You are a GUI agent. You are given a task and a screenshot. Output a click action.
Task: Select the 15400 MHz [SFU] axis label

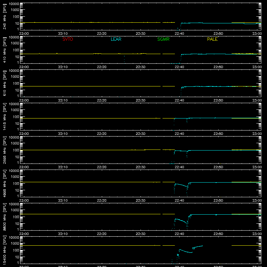[x=4, y=250]
